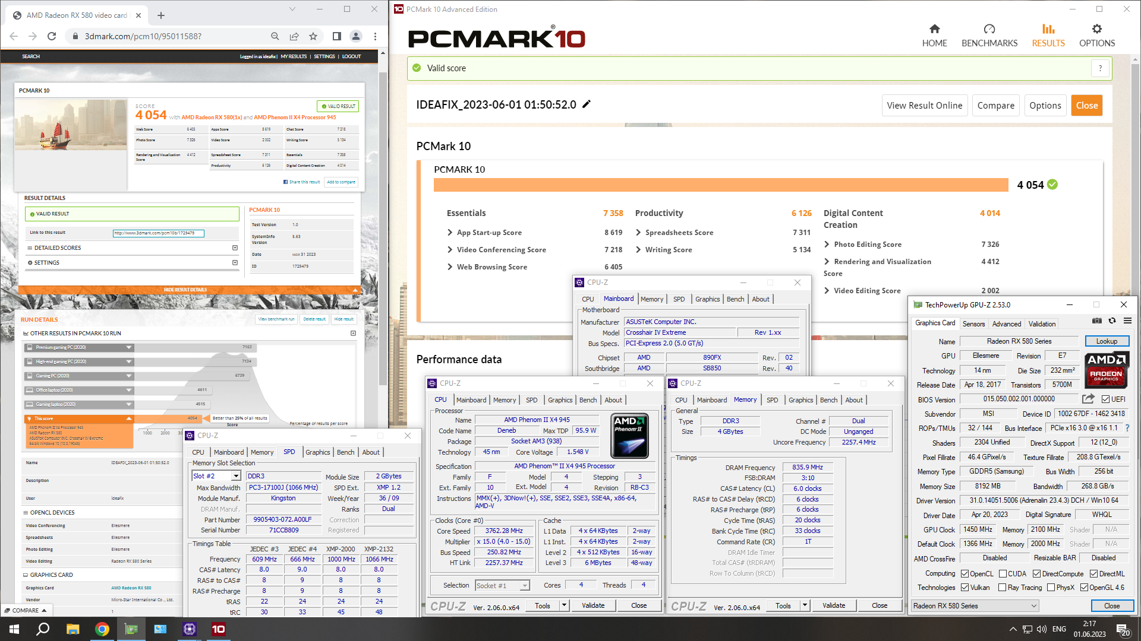Screen dimensions: 1141x641
Task: Toggle the OpenGL 4.6 checkbox in GPU-Z
Action: click(1084, 588)
